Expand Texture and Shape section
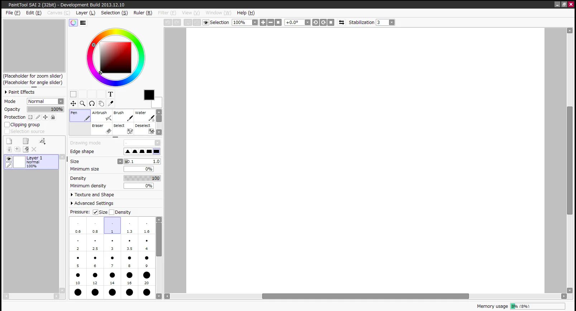This screenshot has height=311, width=576. 92,195
